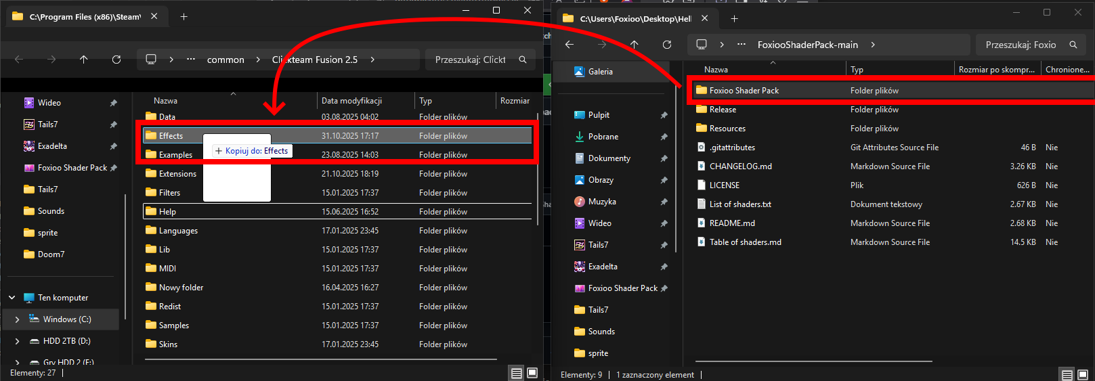Expand the Windows (C:) drive tree node
1095x381 pixels.
(x=17, y=319)
